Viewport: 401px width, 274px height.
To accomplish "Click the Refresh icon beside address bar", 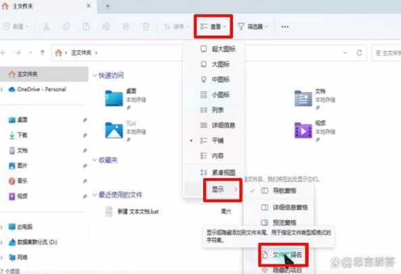I will (x=359, y=53).
